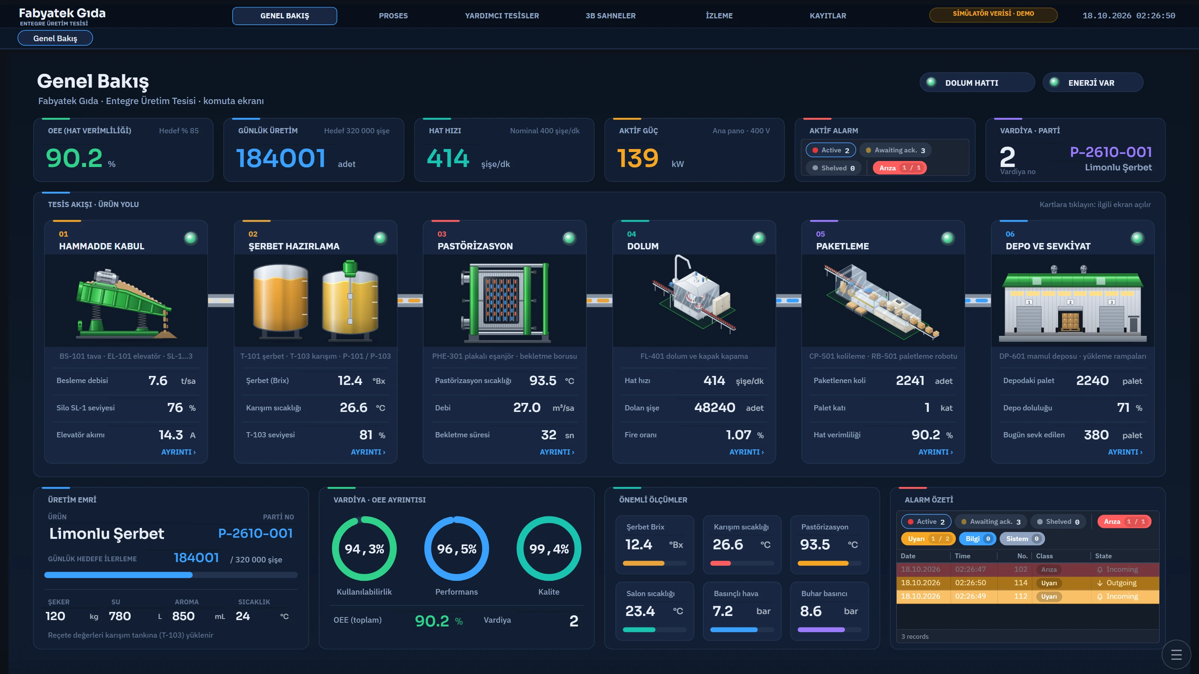Select the alarm row number 114

[1027, 583]
